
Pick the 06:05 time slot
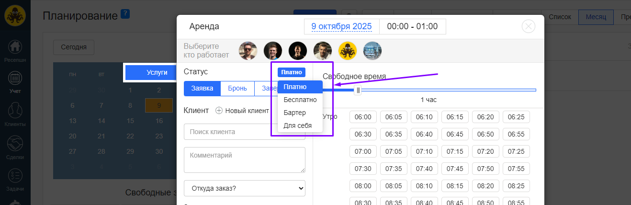click(x=394, y=116)
